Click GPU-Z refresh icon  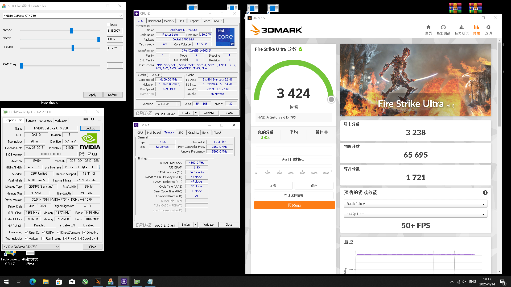[x=92, y=119]
